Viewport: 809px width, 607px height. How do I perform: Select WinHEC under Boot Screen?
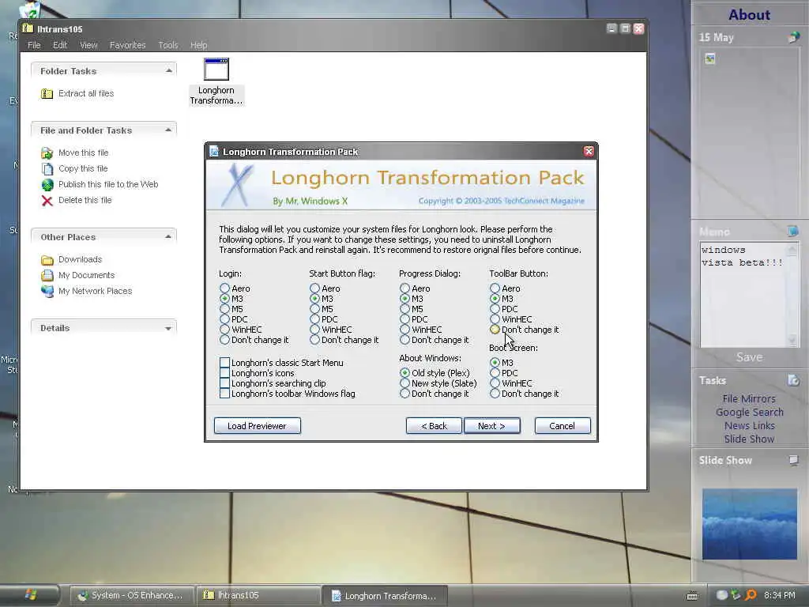[495, 383]
